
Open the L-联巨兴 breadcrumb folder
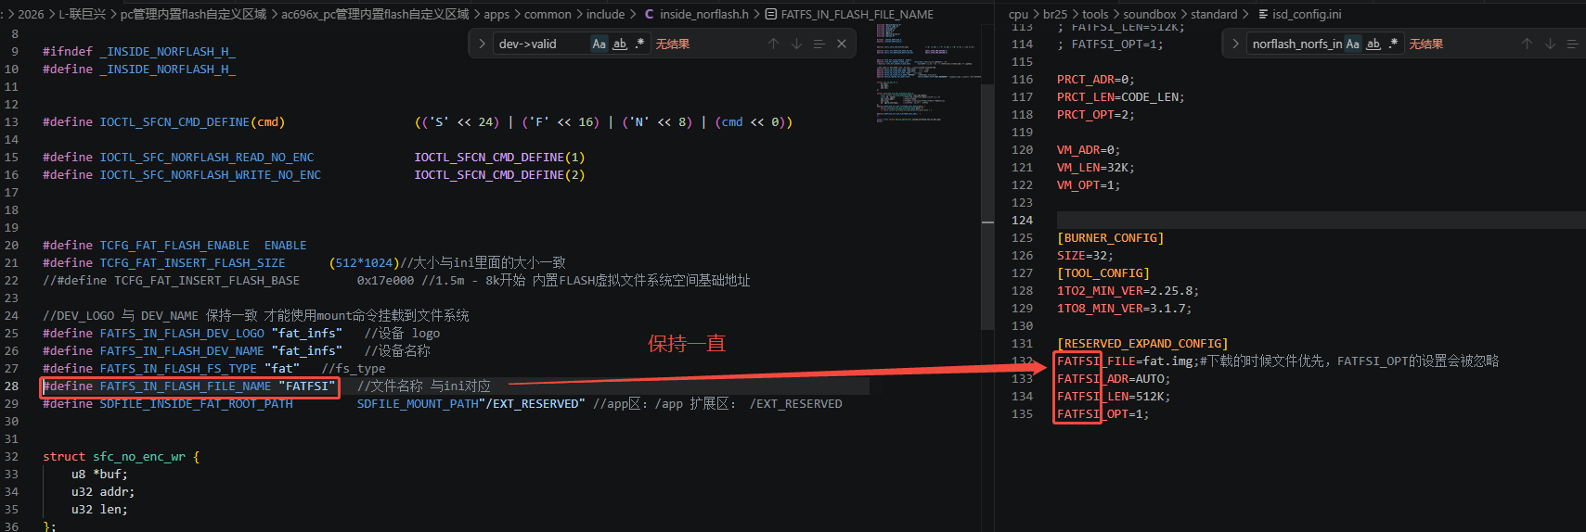click(x=83, y=14)
